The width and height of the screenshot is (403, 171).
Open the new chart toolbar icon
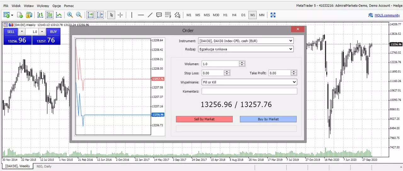[x=7, y=15]
